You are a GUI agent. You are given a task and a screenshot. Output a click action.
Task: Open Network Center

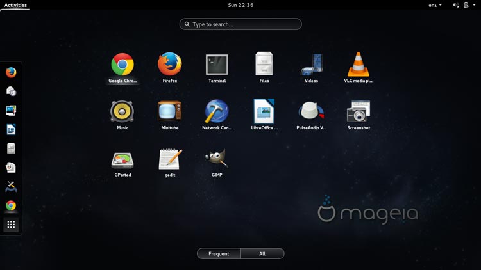click(x=217, y=115)
